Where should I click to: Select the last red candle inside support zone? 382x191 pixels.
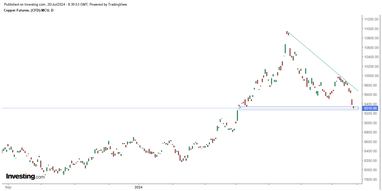pos(353,108)
